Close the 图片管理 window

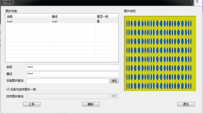197,1
